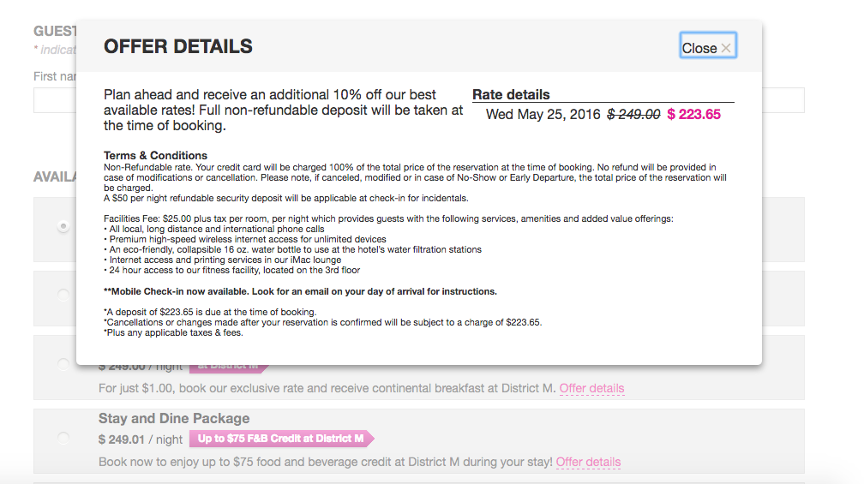Image resolution: width=864 pixels, height=484 pixels.
Task: Click the Rate details heading
Action: click(x=511, y=95)
